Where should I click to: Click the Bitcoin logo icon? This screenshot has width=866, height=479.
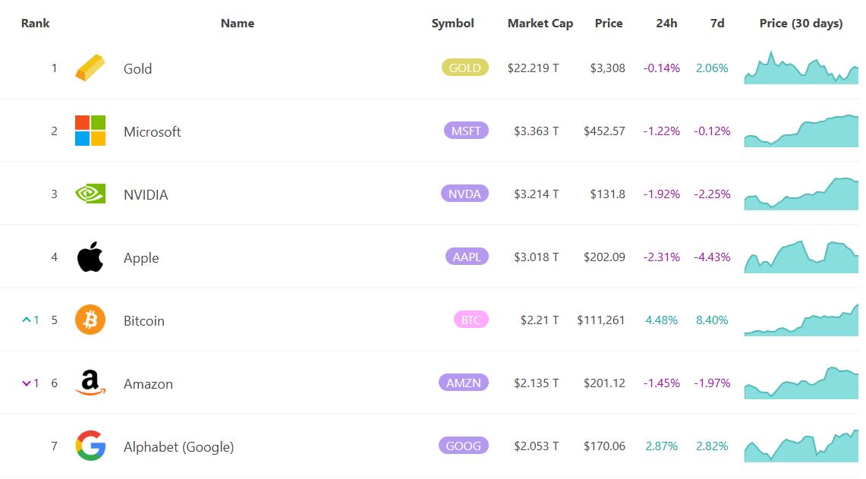[90, 320]
